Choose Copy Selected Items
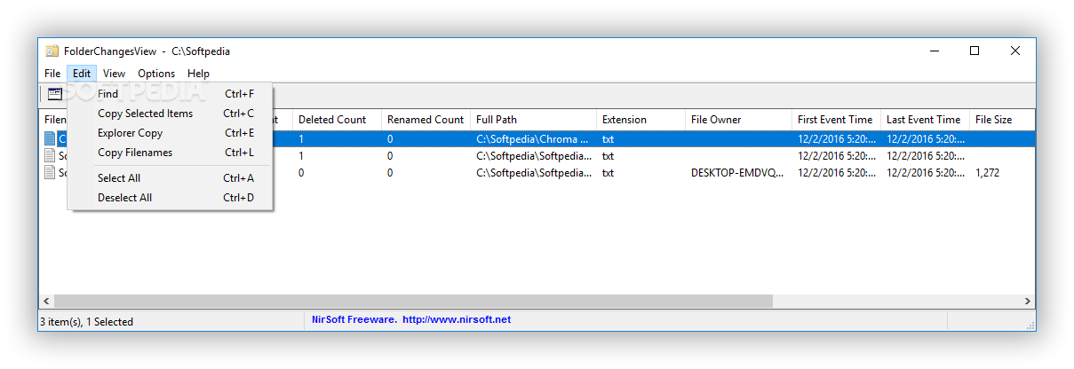1074x369 pixels. coord(170,114)
